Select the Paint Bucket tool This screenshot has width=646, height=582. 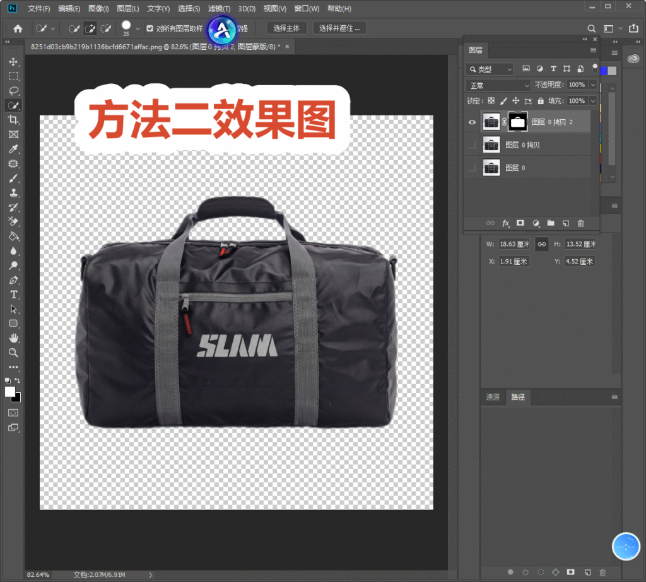(13, 236)
